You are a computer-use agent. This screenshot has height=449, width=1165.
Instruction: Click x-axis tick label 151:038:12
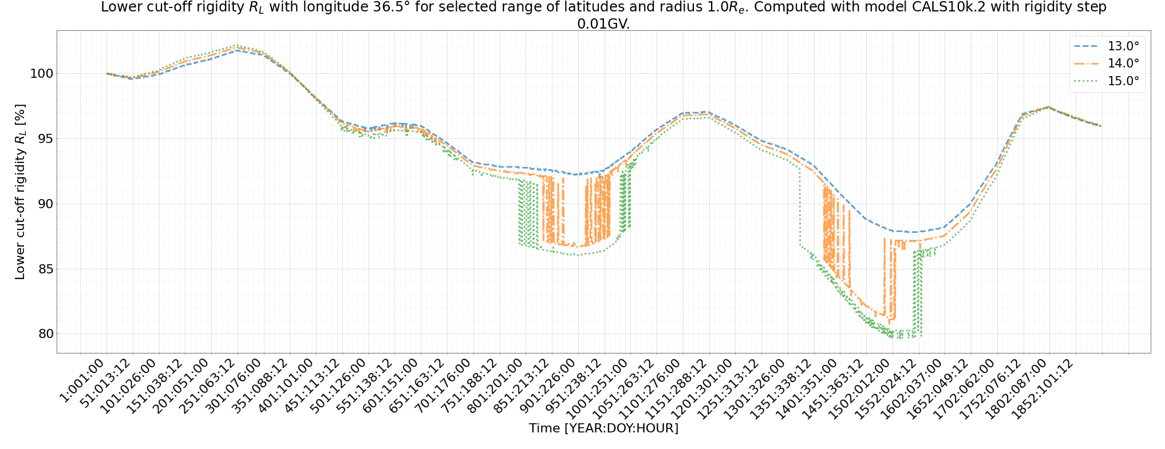[x=155, y=387]
